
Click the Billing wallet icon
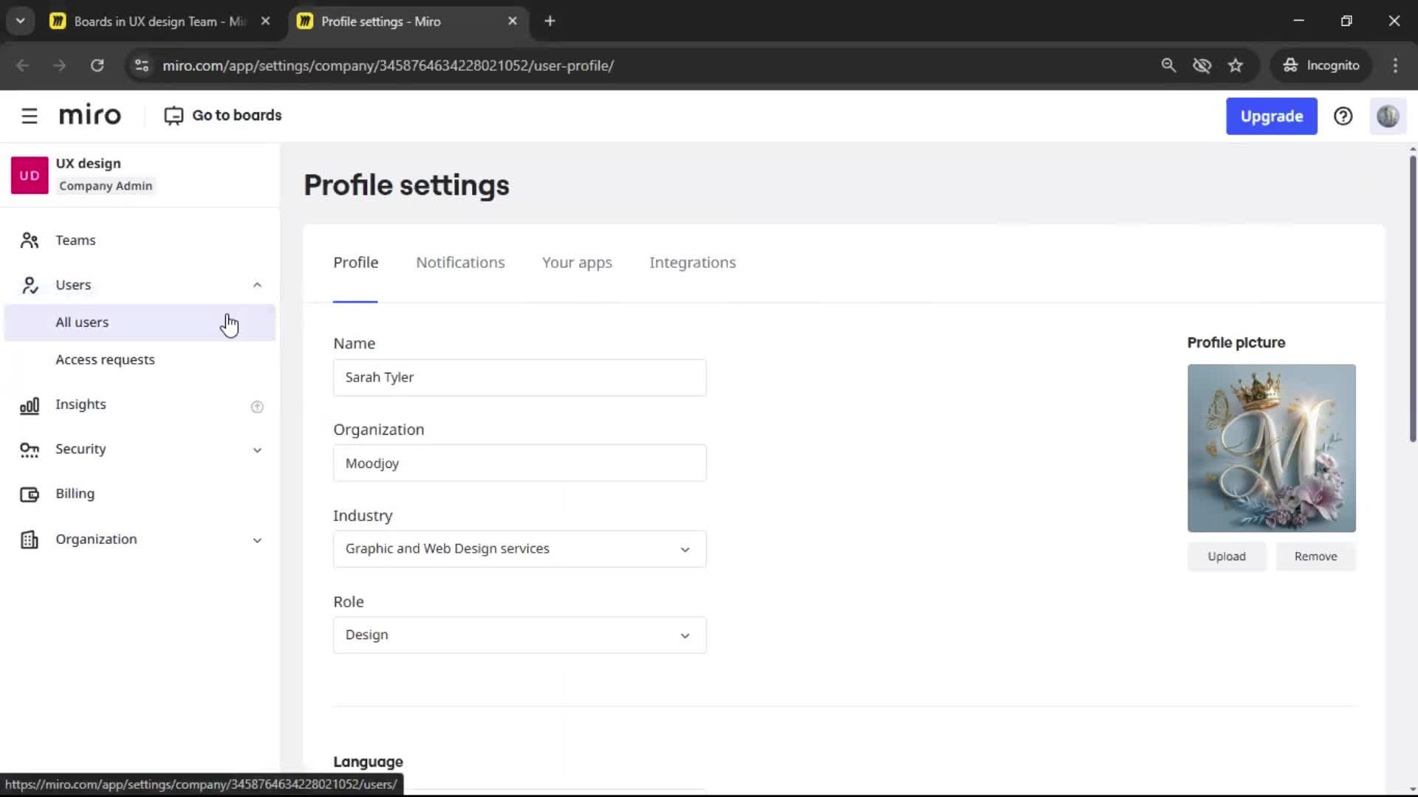click(x=30, y=494)
